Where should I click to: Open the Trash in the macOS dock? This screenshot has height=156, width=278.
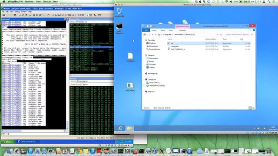pyautogui.click(x=269, y=151)
